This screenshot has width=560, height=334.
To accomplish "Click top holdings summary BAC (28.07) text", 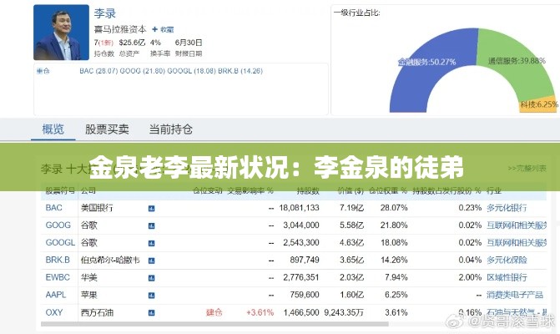I will coord(99,71).
